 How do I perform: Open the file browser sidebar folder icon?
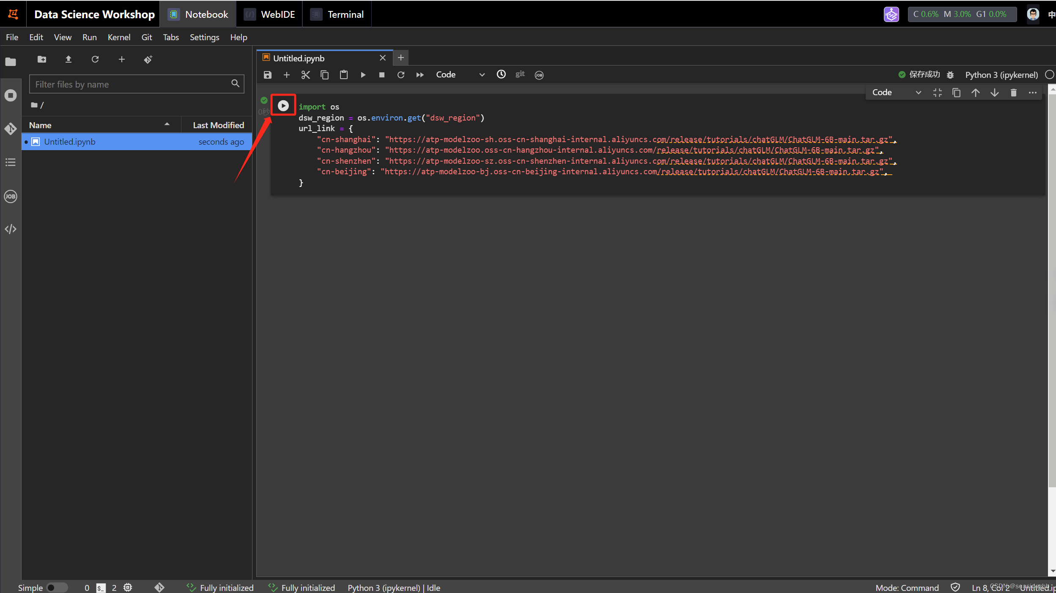(x=11, y=62)
